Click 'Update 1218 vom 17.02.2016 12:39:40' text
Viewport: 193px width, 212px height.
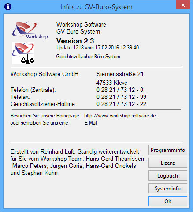point(97,48)
